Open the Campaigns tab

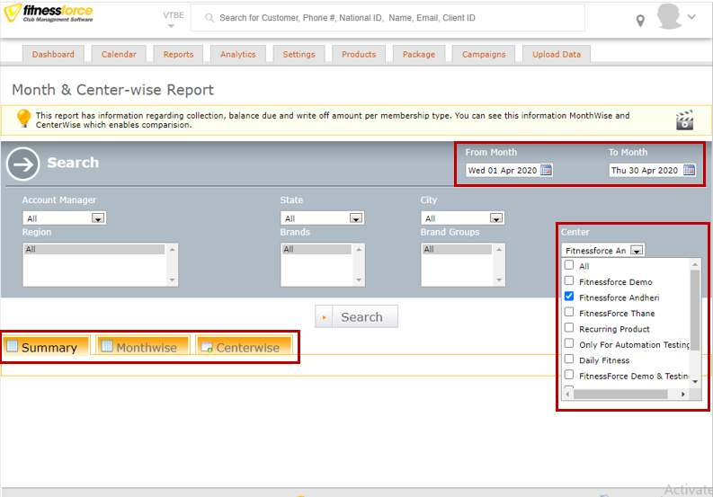point(484,54)
